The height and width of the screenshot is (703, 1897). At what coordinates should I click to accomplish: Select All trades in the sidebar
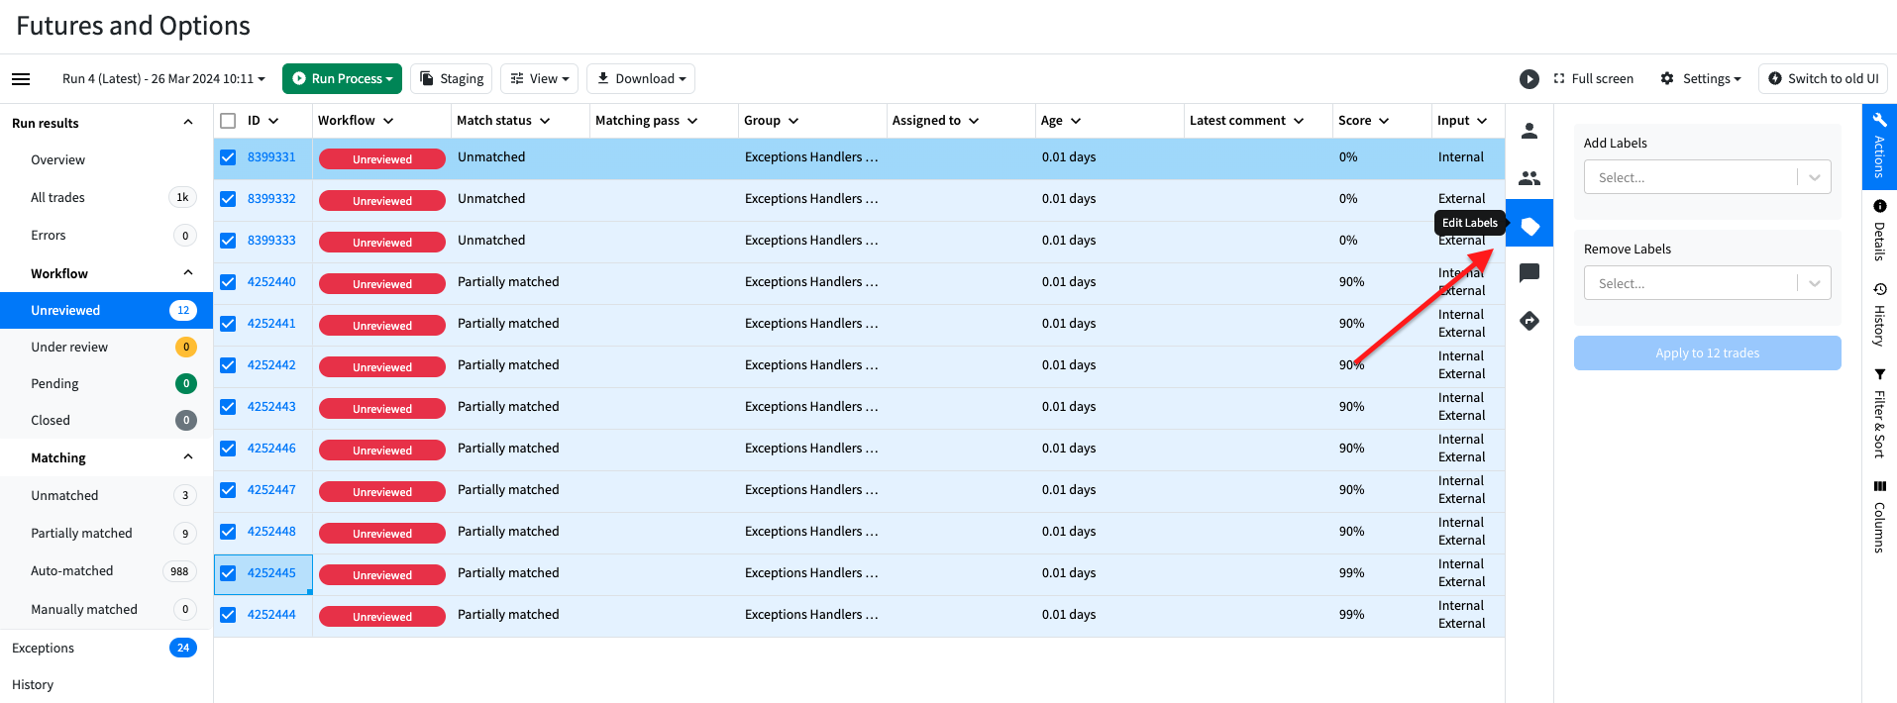pyautogui.click(x=106, y=197)
